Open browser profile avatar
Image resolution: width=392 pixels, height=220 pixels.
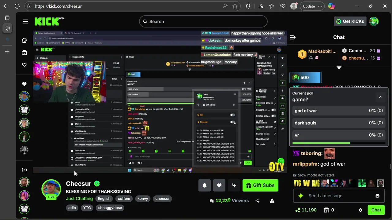294,6
